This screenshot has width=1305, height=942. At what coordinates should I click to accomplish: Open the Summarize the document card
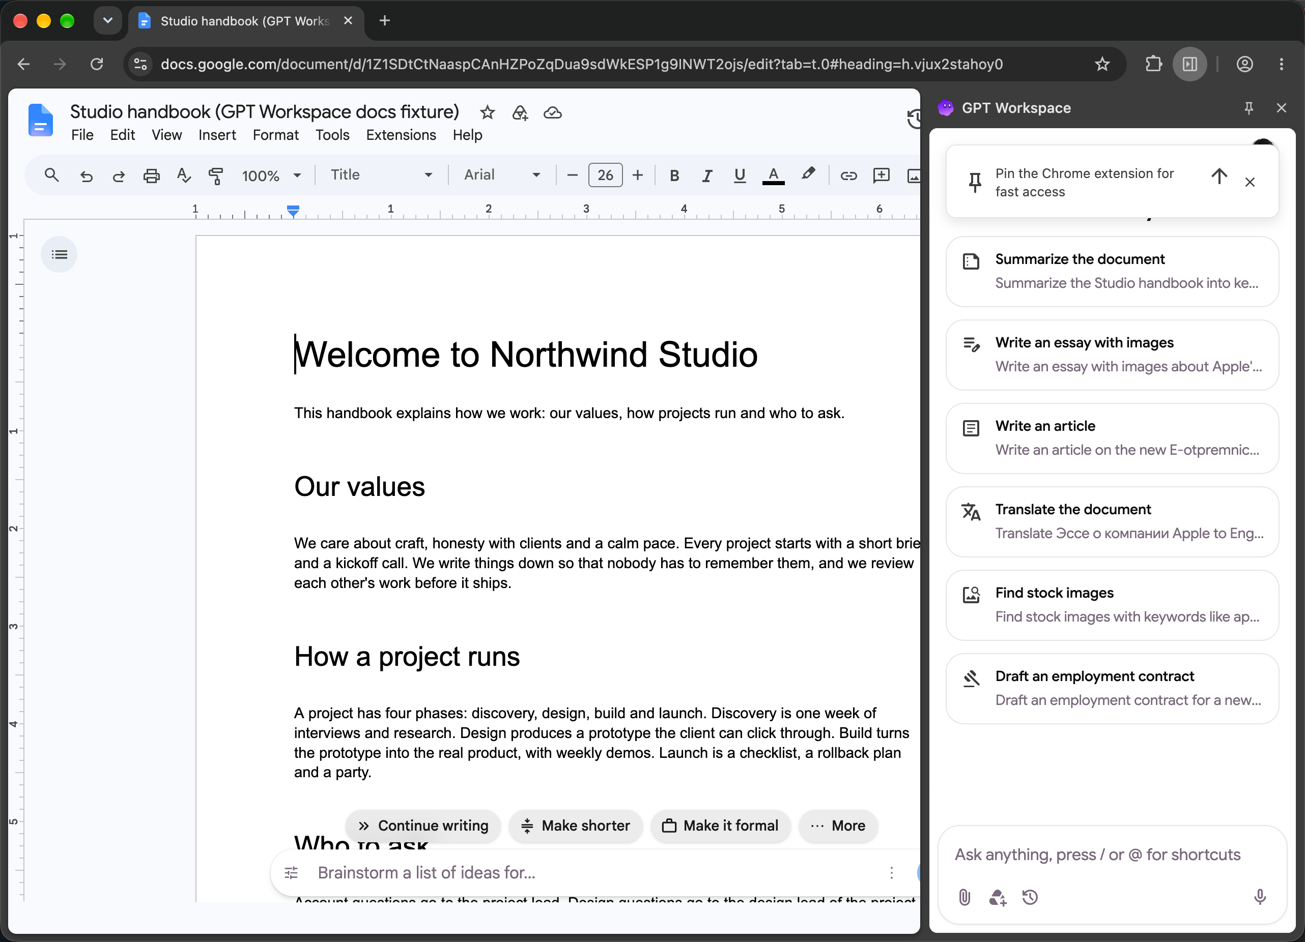coord(1112,272)
